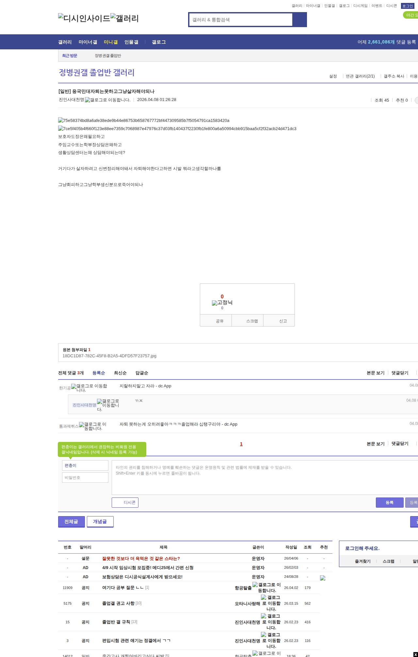418x657 pixels.
Task: Click commenter name 톰과제뤼스
Action: pyautogui.click(x=69, y=426)
